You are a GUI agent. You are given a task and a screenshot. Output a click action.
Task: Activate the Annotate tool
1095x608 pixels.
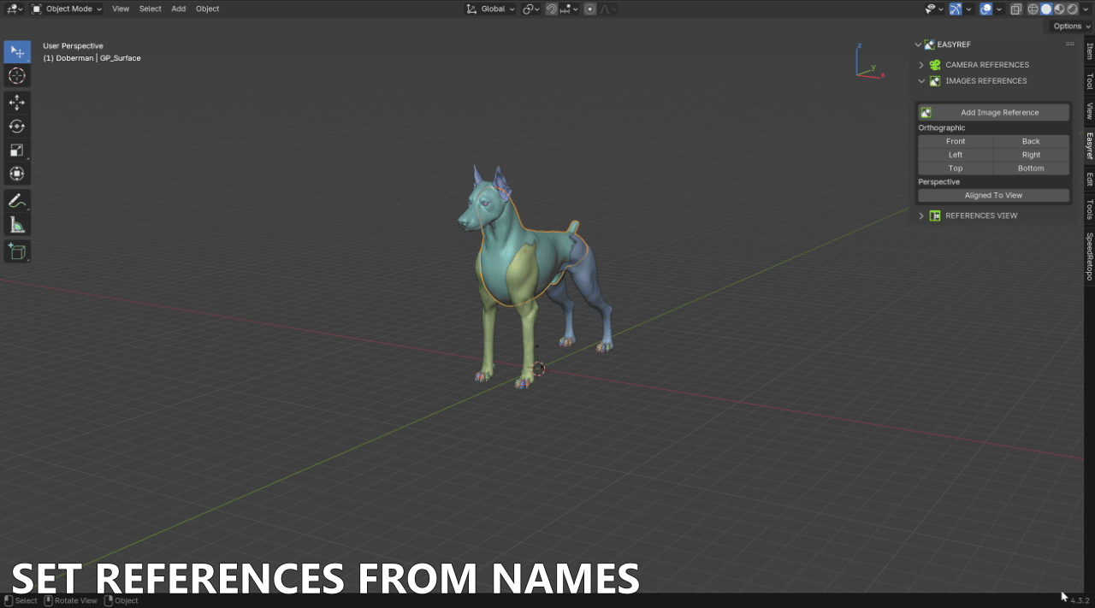(17, 200)
